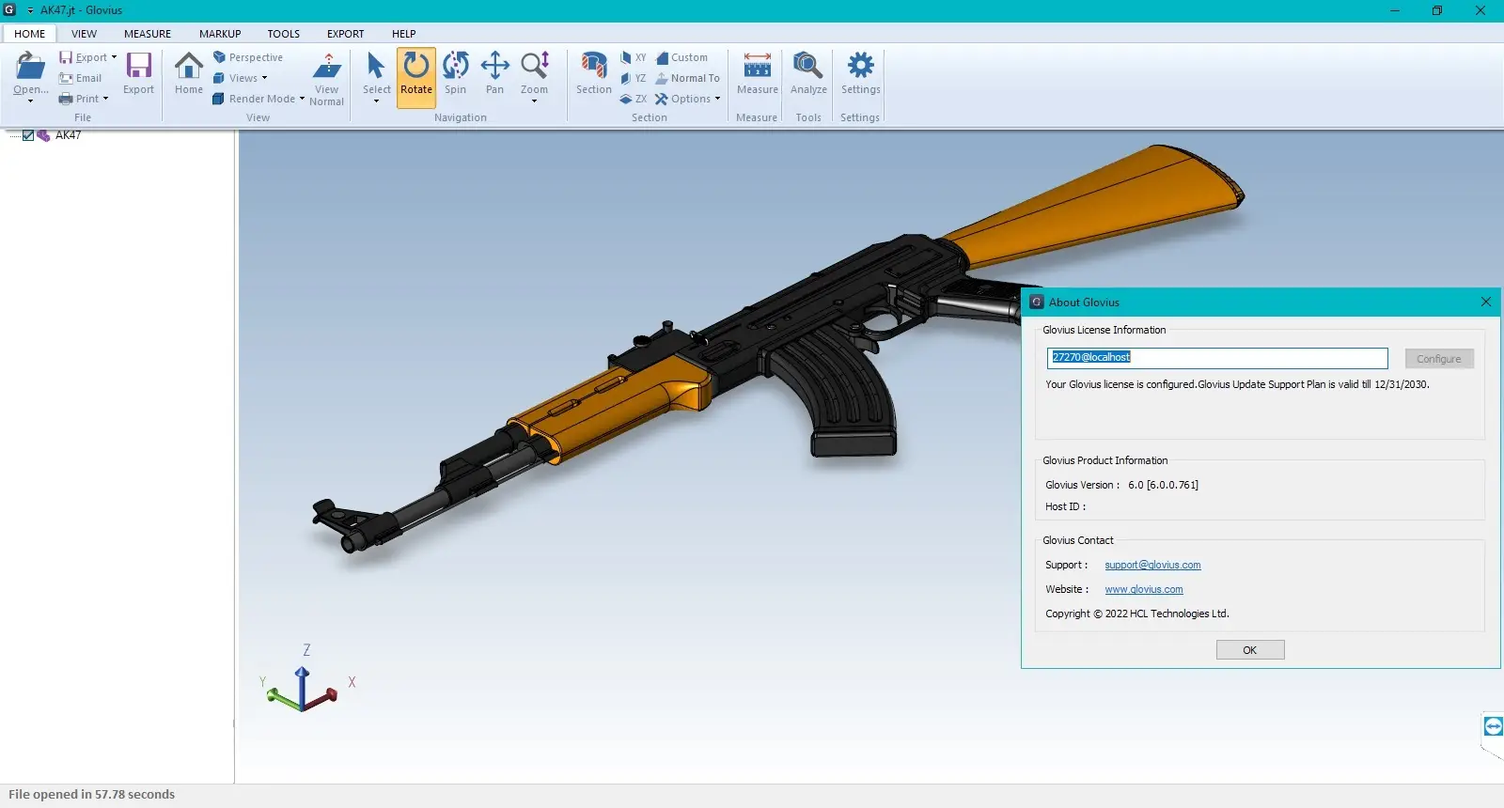Switch to the MARKUP ribbon tab
Image resolution: width=1504 pixels, height=808 pixels.
point(220,34)
